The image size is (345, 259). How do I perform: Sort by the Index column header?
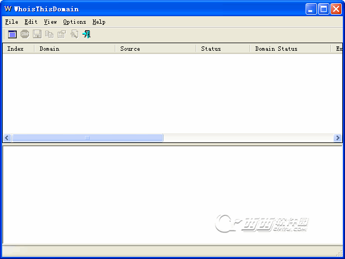point(18,49)
